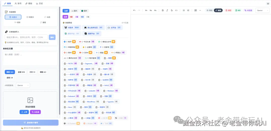Switch to the 编辑 tab
Screen dimensions: 271x131
[8, 3]
